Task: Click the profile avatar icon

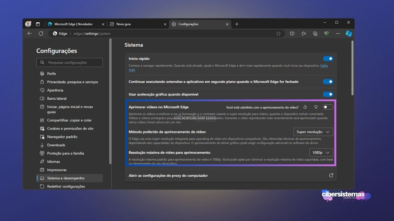Action: (28, 24)
